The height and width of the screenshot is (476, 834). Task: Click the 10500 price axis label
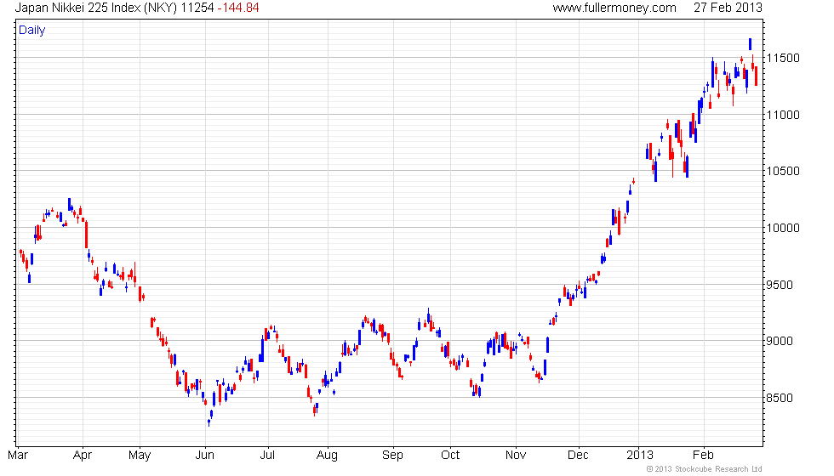783,171
